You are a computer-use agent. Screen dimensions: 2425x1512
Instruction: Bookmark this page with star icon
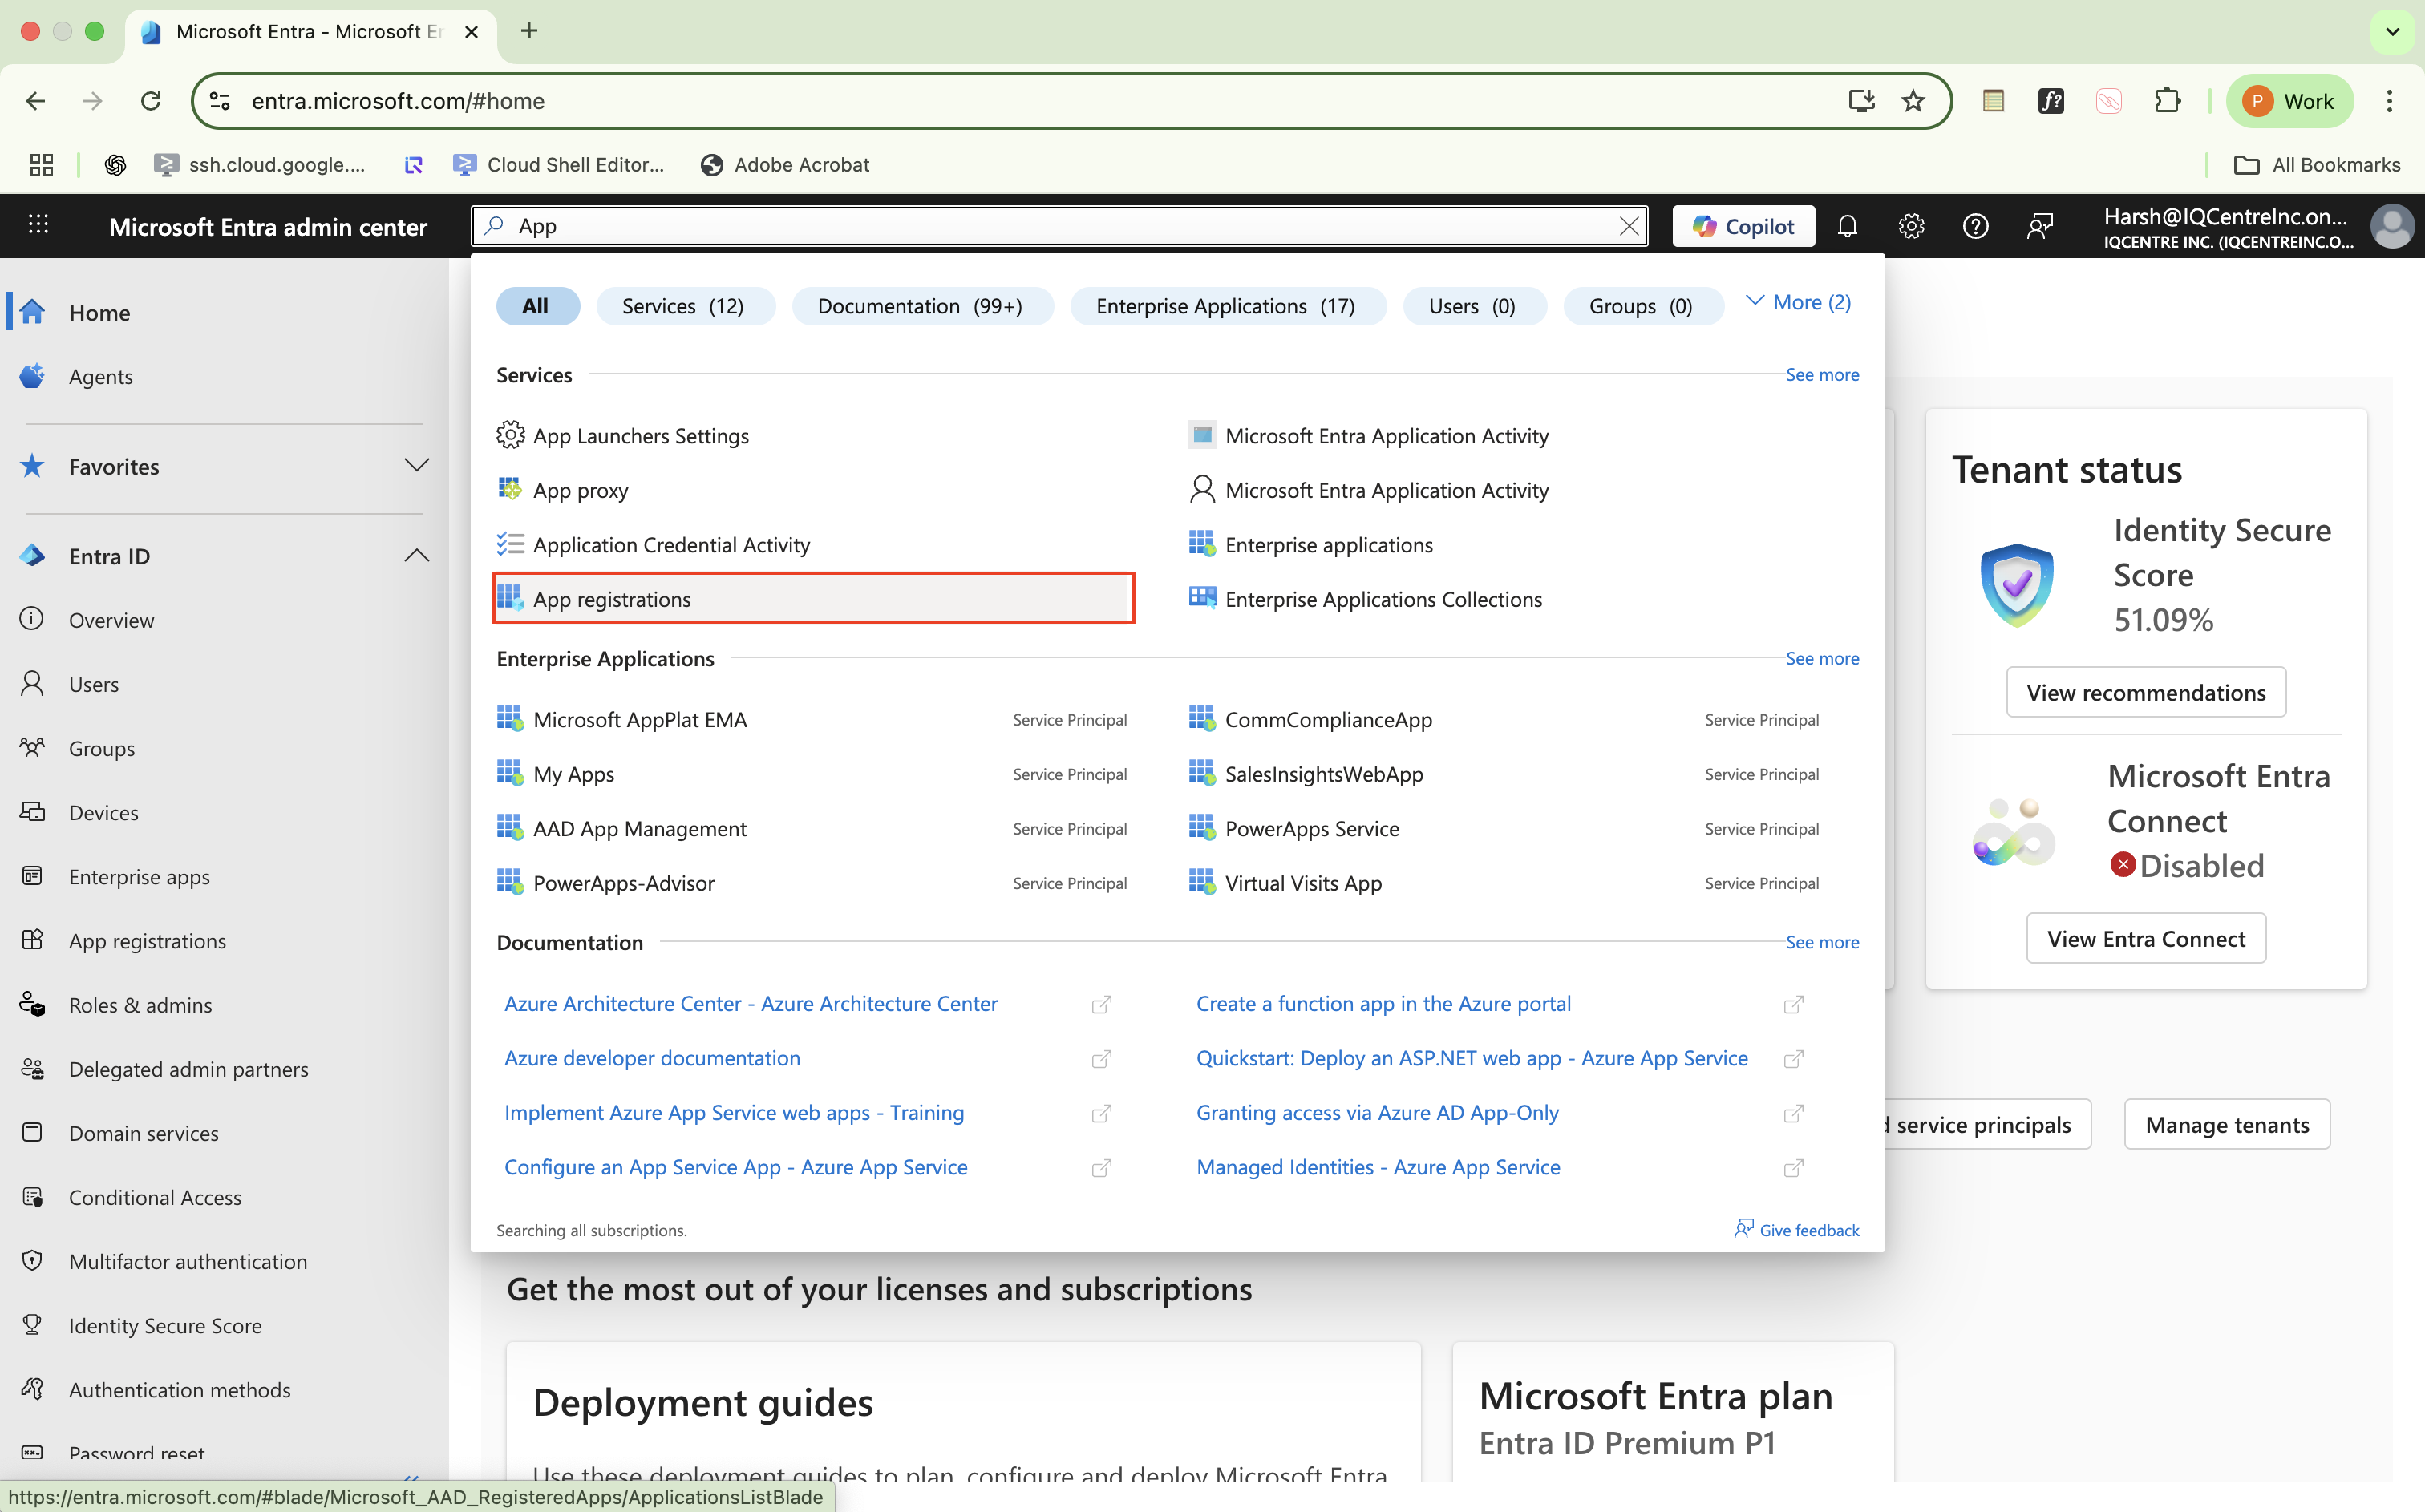(1913, 101)
